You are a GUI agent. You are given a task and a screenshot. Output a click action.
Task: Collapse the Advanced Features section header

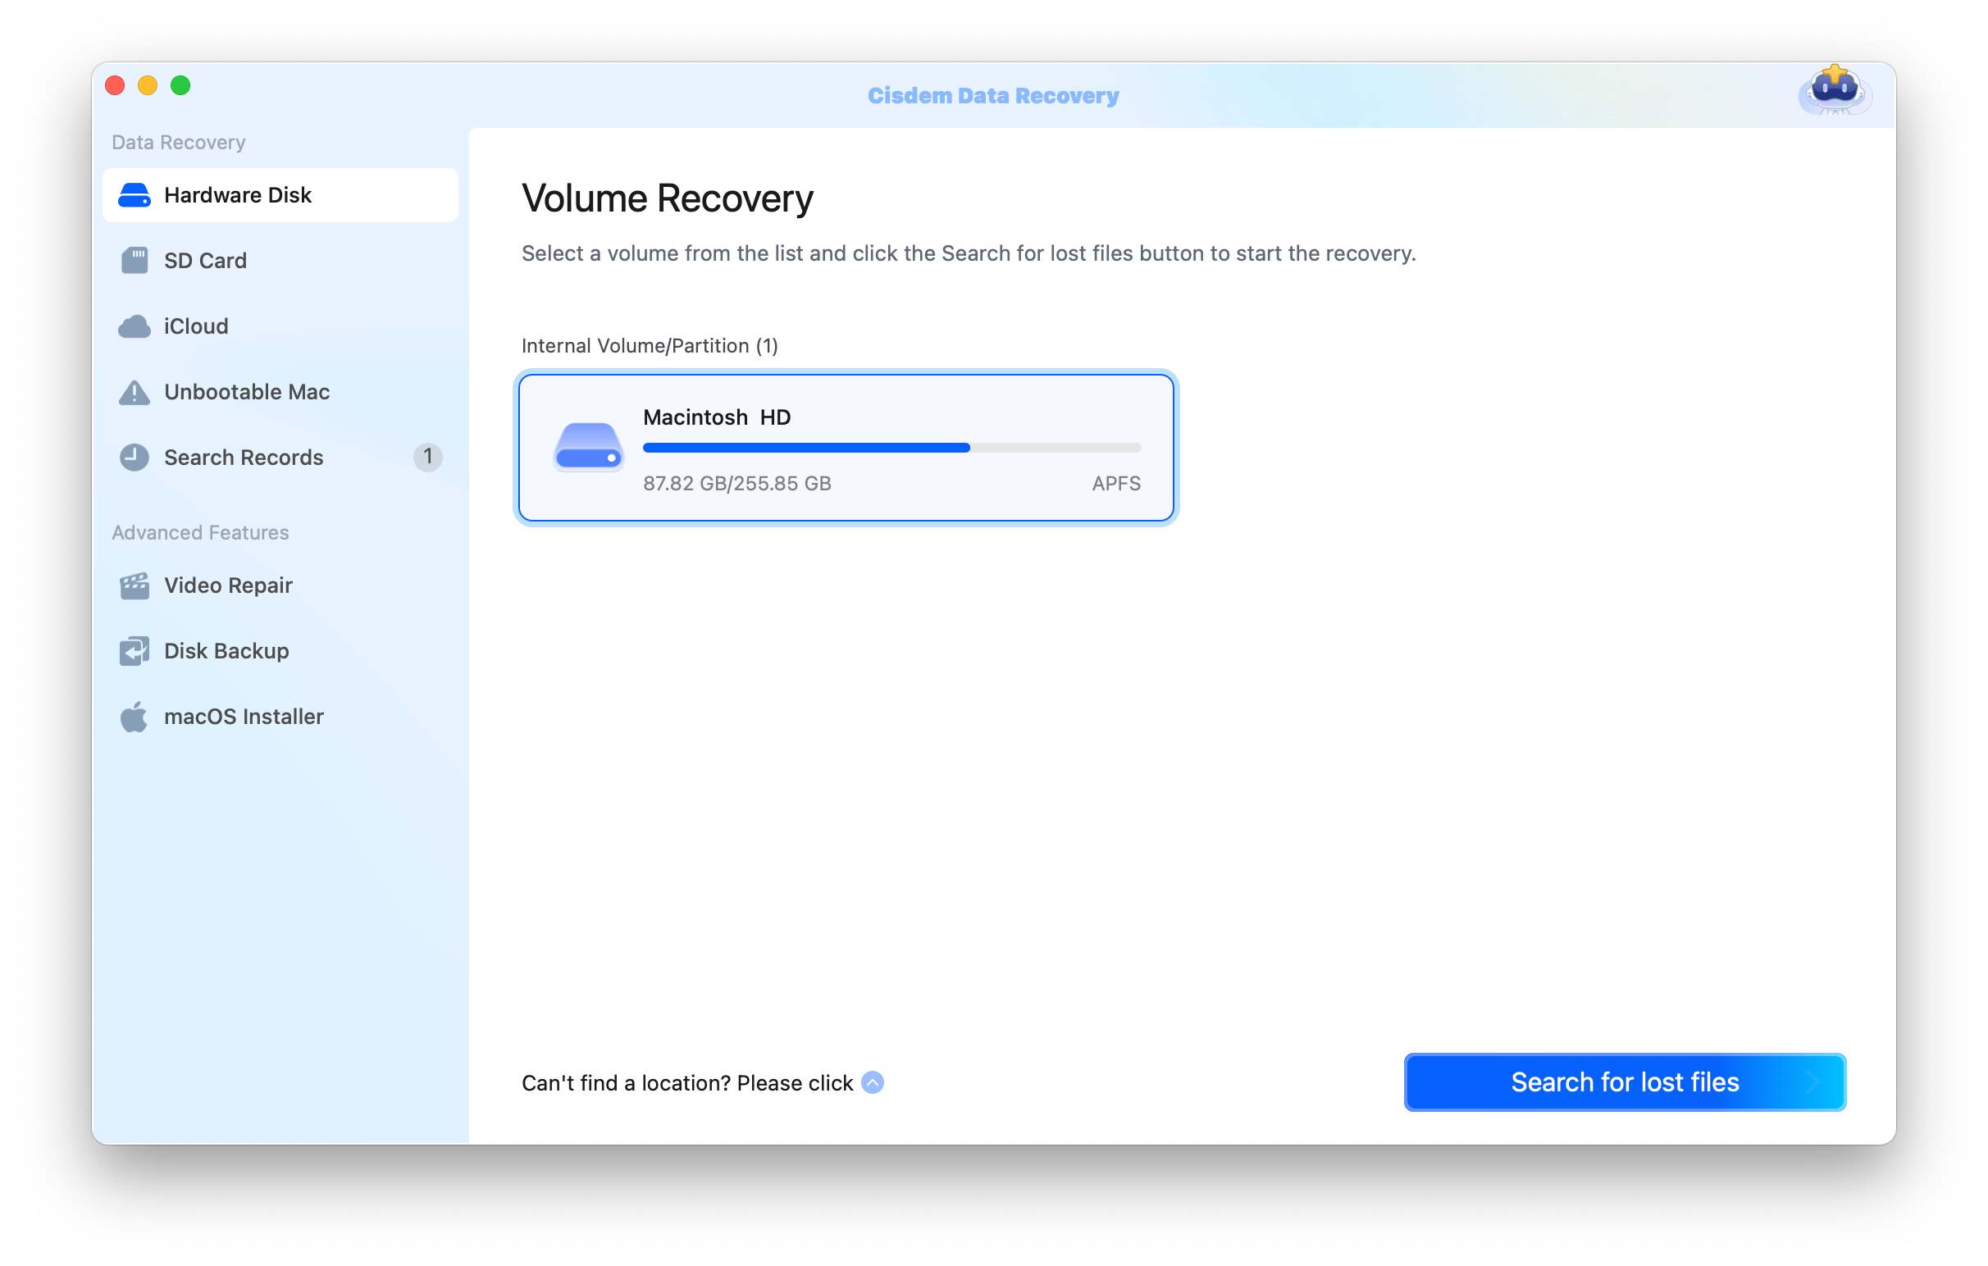click(199, 532)
